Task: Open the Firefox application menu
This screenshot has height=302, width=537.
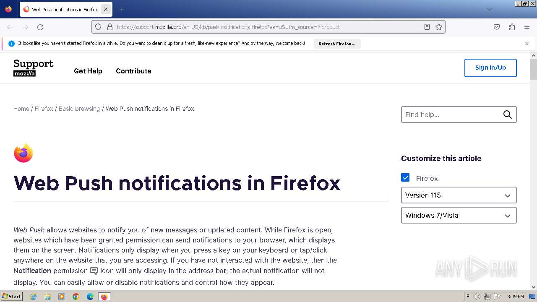Action: (527, 27)
